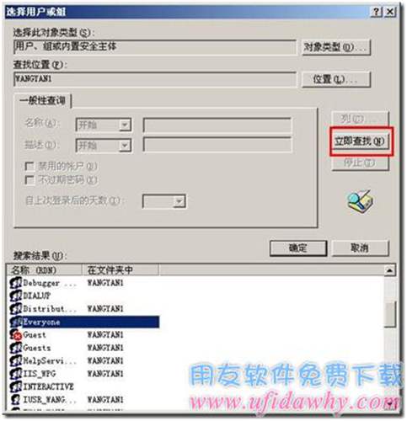Click the IIS_WPG group icon
This screenshot has width=407, height=421.
tap(16, 374)
